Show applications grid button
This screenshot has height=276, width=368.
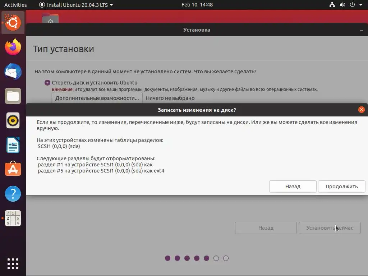13,264
